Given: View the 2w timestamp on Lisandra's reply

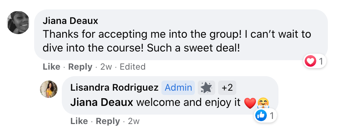Looking at the screenshot, I should [134, 121].
